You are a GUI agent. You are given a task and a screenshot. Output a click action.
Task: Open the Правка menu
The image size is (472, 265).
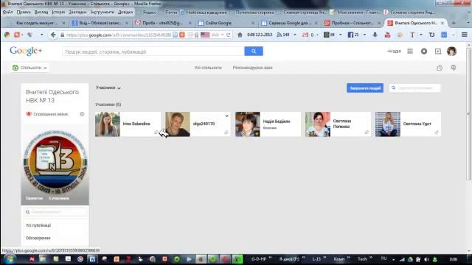[24, 12]
